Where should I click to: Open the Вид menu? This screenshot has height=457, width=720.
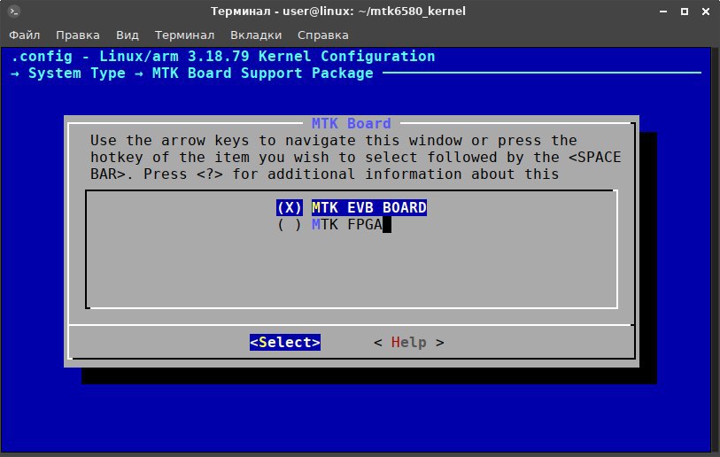coord(128,35)
